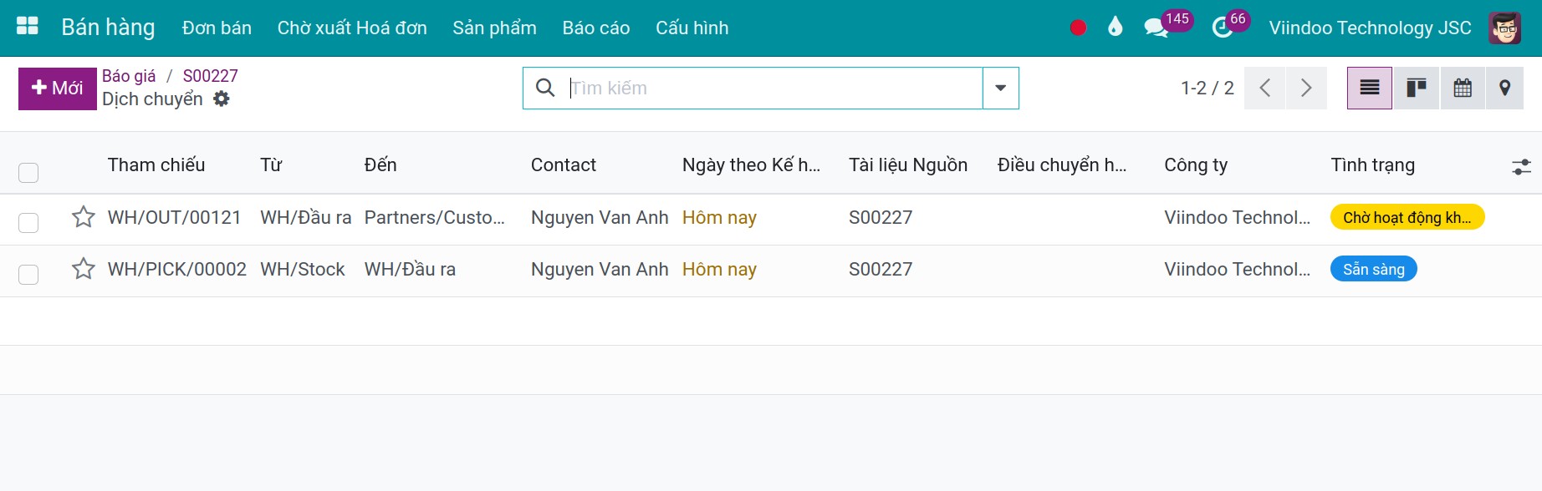Sort by Tình trạng column header
The image size is (1542, 491).
click(x=1372, y=165)
